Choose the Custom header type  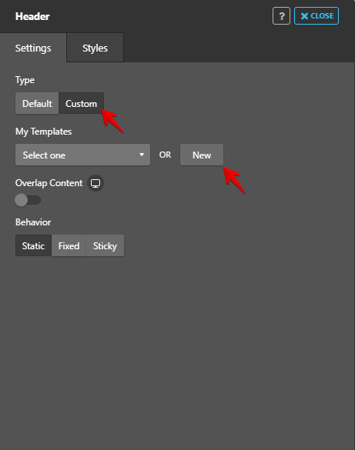82,103
